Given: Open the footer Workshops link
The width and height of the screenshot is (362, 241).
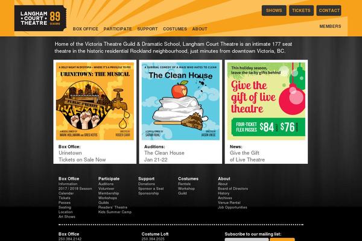Looking at the screenshot, I should coord(107,198).
